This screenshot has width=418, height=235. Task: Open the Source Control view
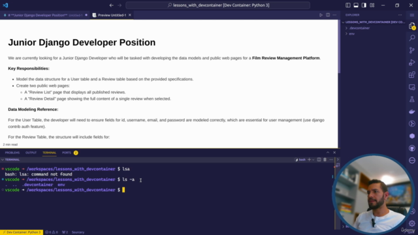pos(412,50)
